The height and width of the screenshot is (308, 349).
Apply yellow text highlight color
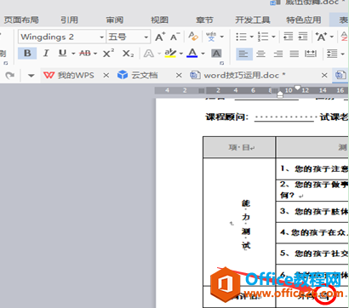(x=170, y=54)
